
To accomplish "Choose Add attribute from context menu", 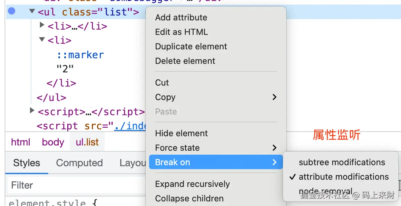I will (181, 17).
